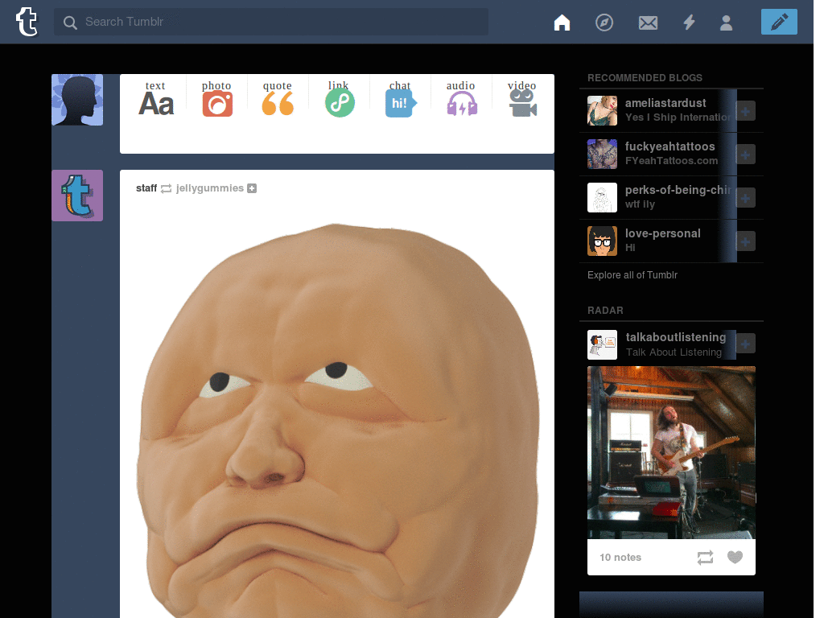824x618 pixels.
Task: Click the fuckyeahtattoos avatar
Action: (602, 154)
